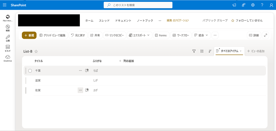Click the タイトル column header
Image resolution: width=276 pixels, height=131 pixels.
[39, 61]
